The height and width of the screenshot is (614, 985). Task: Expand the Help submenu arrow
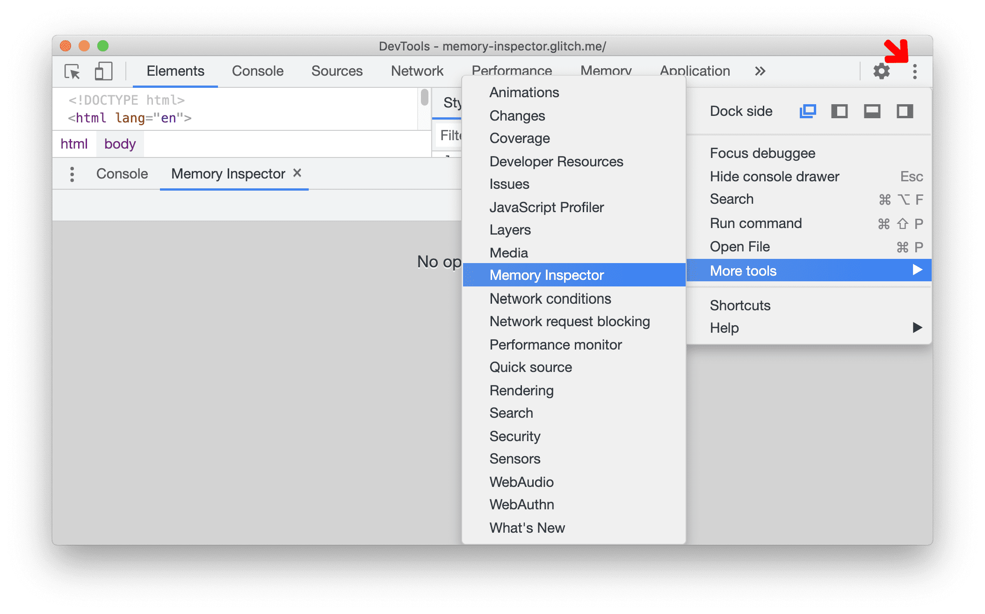917,327
